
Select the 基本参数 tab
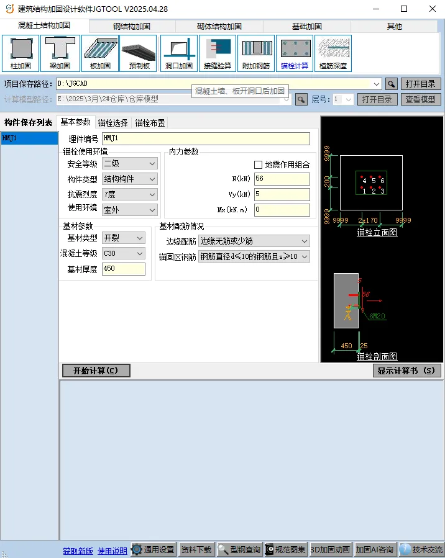[75, 122]
